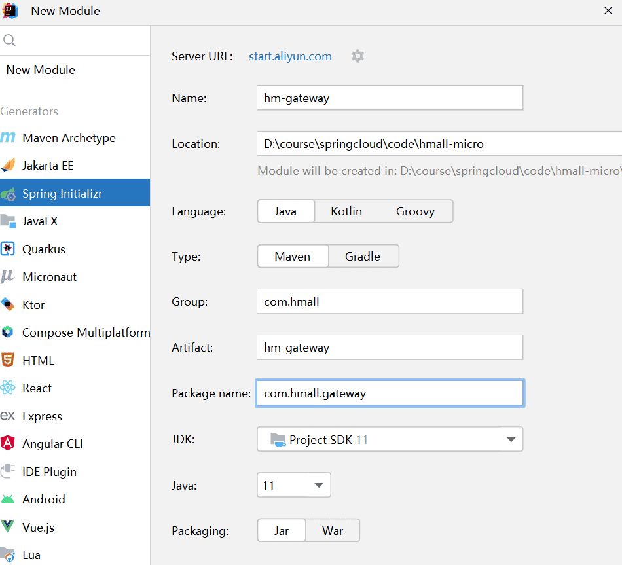
Task: Choose War packaging option
Action: [333, 531]
